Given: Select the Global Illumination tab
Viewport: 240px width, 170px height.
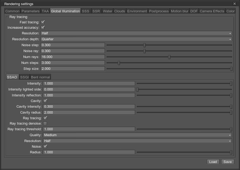Looking at the screenshot, I should (x=65, y=11).
